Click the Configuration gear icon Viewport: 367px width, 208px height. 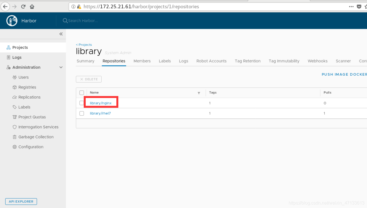click(15, 147)
